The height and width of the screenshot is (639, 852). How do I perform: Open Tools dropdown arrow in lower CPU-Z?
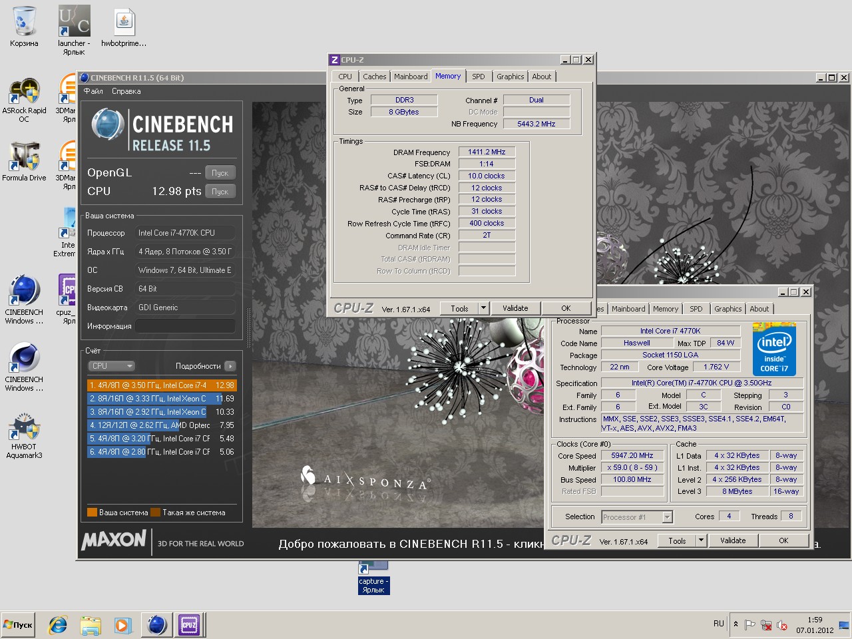[702, 540]
